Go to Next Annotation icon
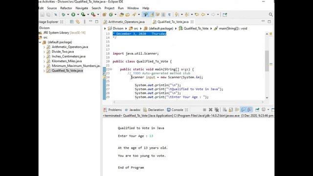 click(x=177, y=15)
